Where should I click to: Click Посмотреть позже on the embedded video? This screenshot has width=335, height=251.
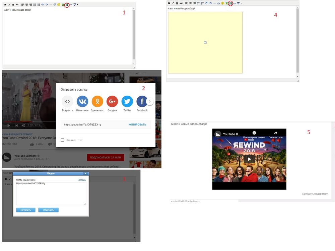tap(254, 135)
